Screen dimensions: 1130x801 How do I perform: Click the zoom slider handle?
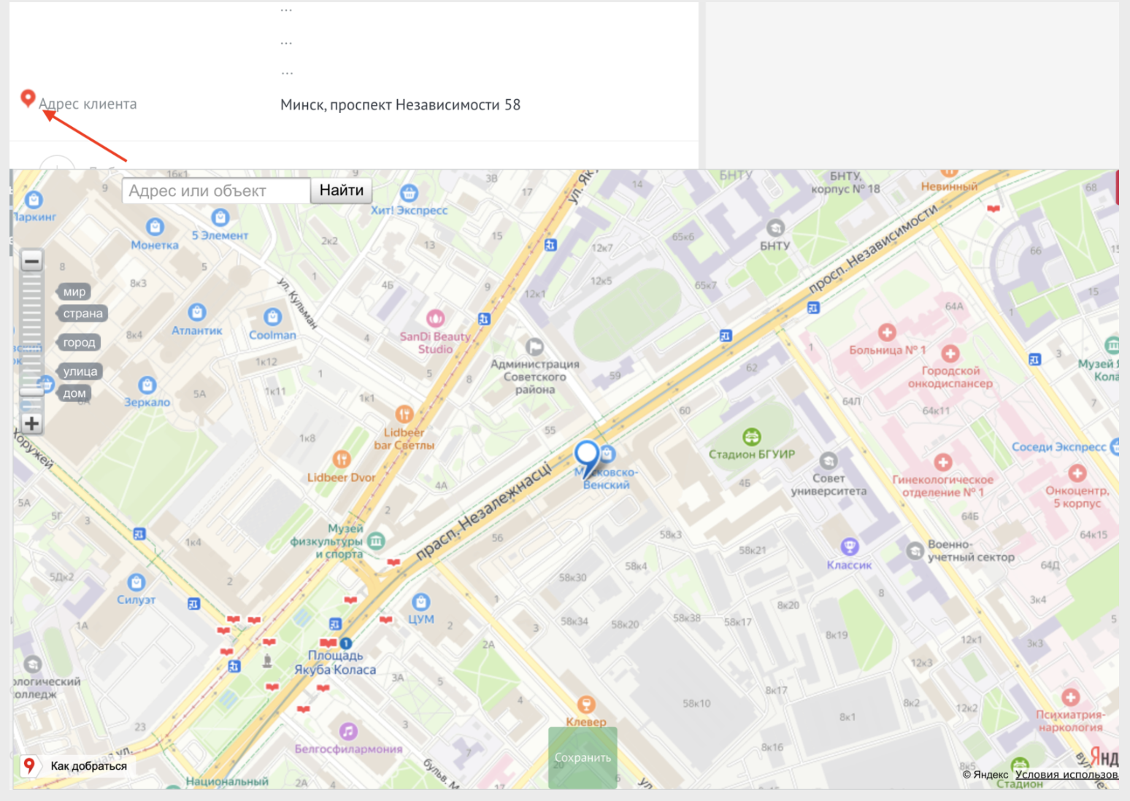(31, 392)
